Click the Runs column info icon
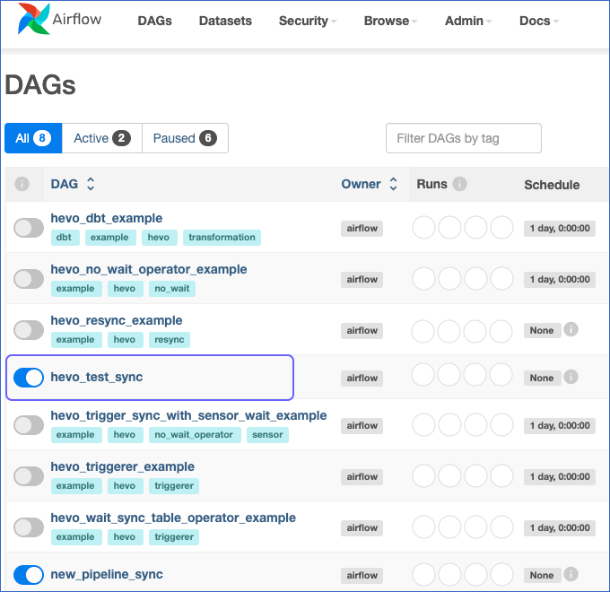 (x=459, y=184)
